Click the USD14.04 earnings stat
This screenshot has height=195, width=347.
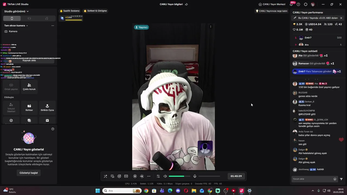click(x=313, y=24)
